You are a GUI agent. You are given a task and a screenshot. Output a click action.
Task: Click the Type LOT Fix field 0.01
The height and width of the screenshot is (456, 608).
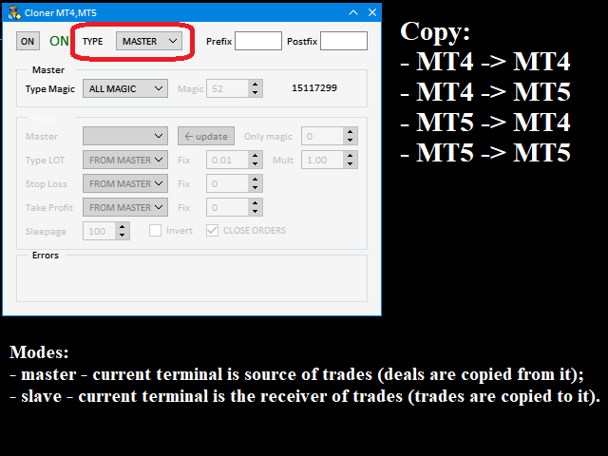[x=227, y=160]
